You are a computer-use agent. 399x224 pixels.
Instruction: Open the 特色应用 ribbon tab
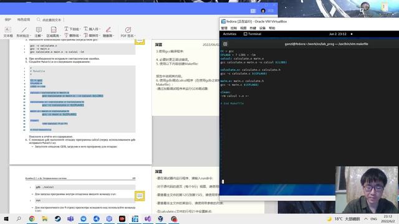24,19
